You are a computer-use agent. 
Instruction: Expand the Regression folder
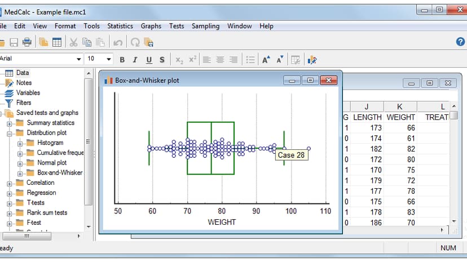10,194
